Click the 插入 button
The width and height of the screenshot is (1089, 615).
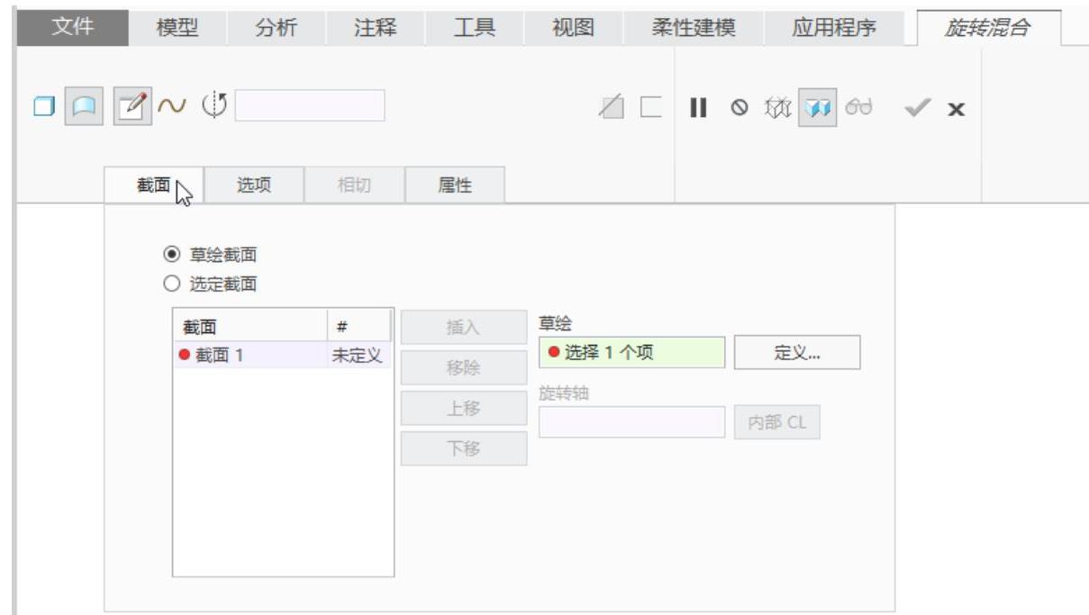coord(464,328)
